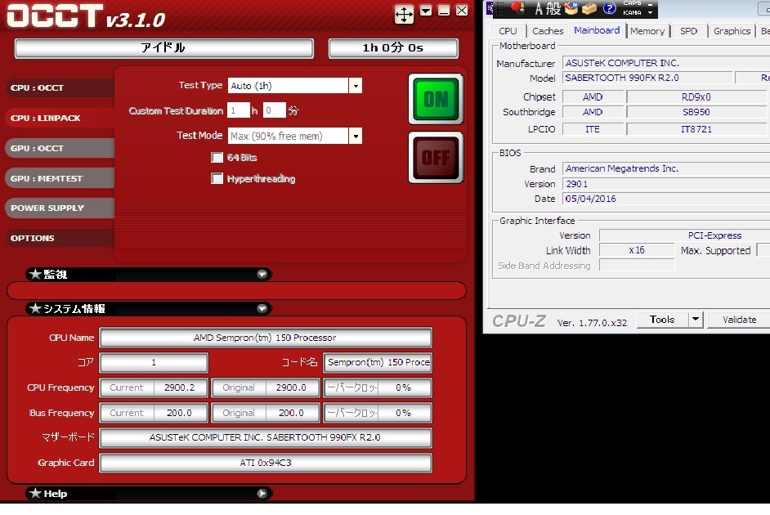Click original CPU frequency 2900.0 value
This screenshot has height=515, width=770.
(291, 387)
